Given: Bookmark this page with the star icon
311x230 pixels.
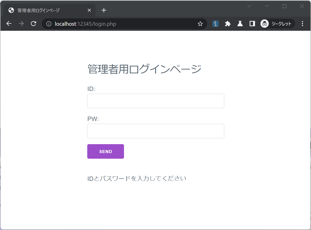Looking at the screenshot, I should pos(200,24).
